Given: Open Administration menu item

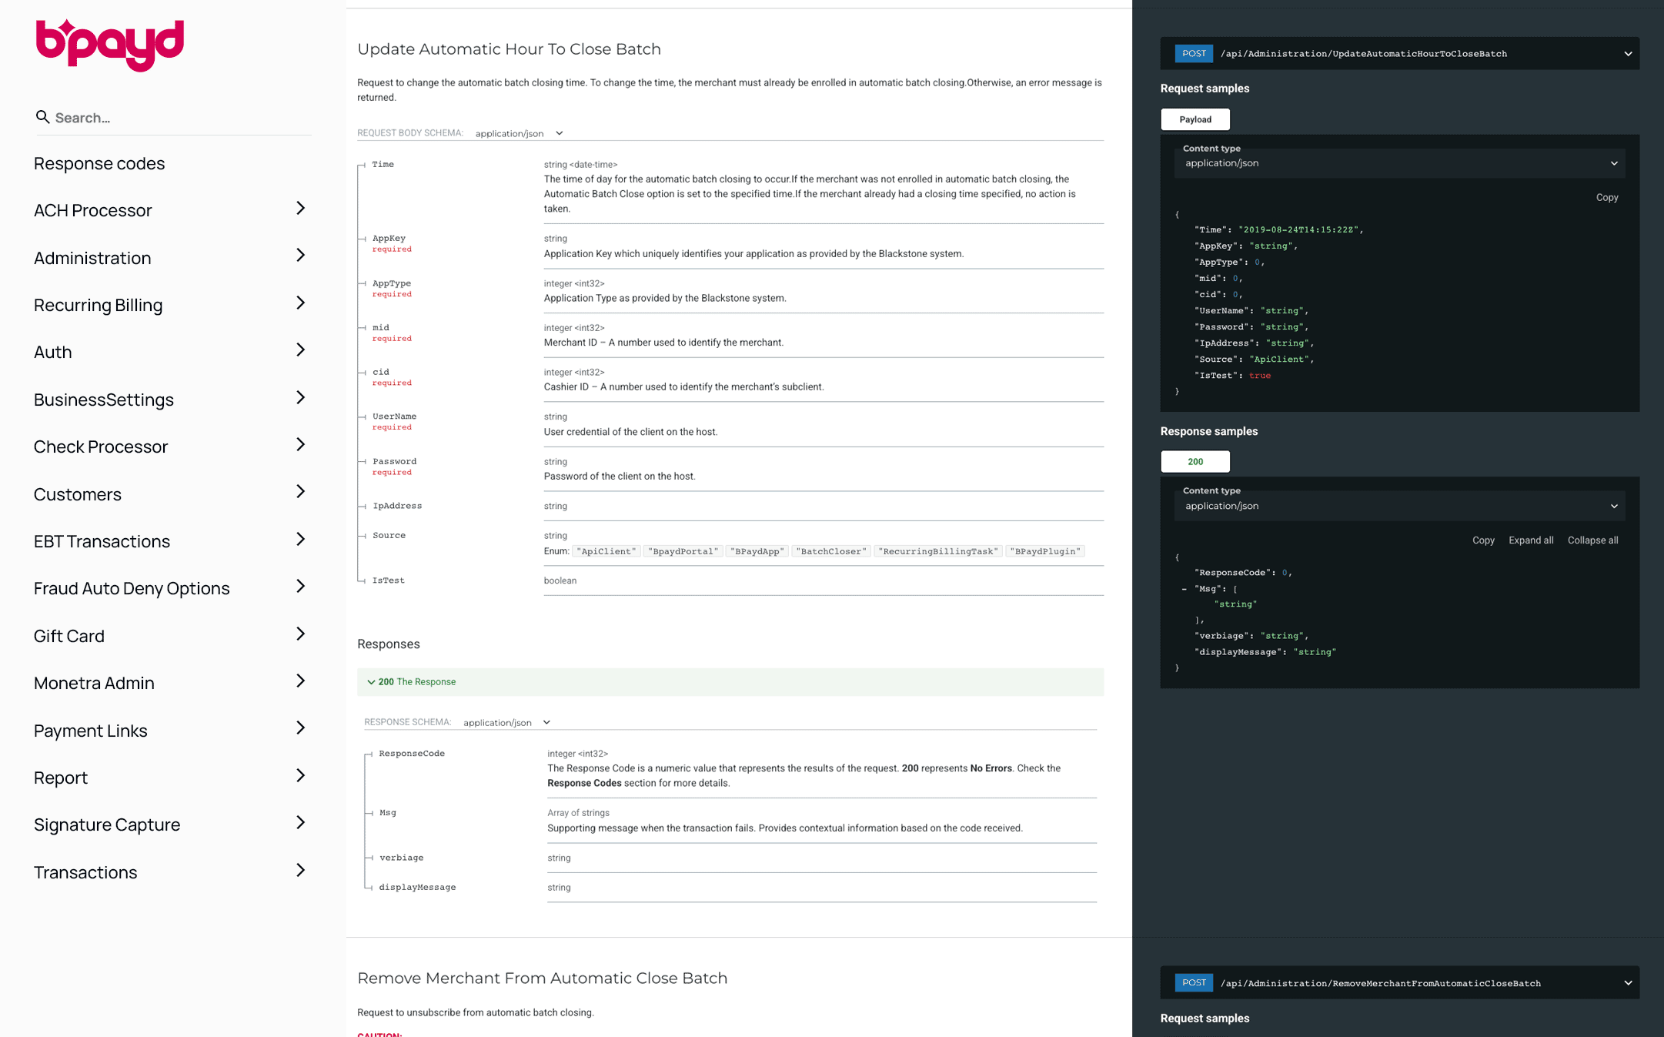Looking at the screenshot, I should [x=92, y=258].
